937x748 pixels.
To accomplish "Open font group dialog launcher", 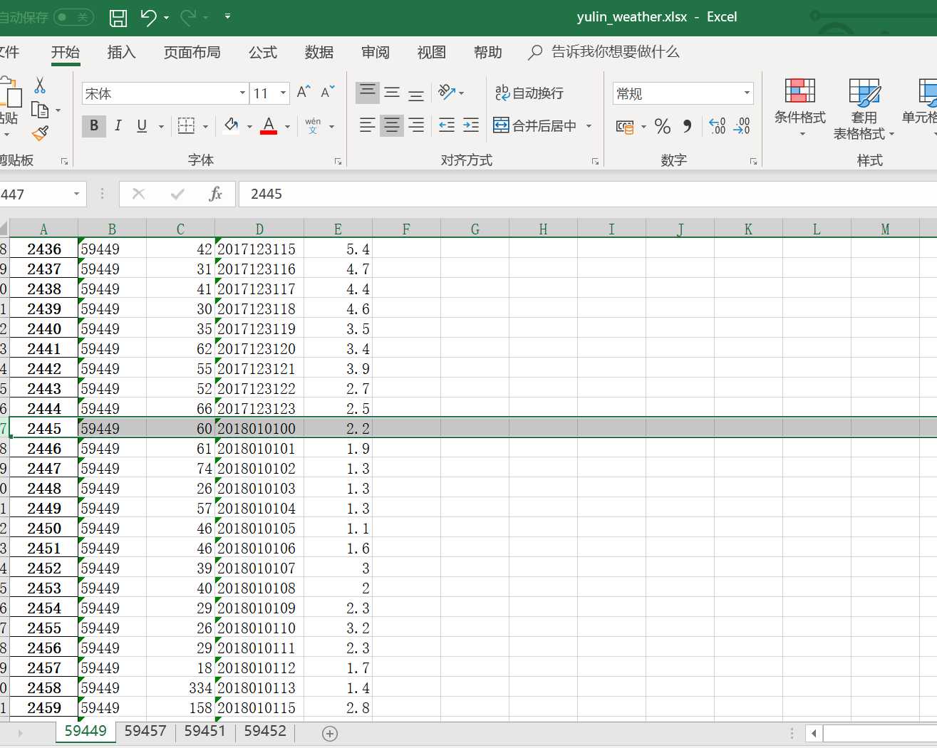I will tap(338, 162).
